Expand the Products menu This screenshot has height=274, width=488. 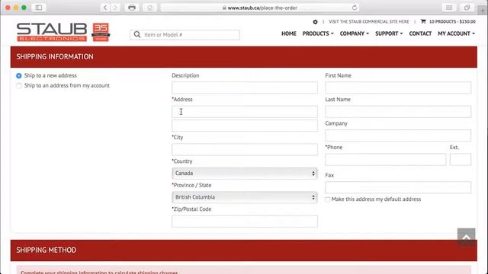[318, 33]
